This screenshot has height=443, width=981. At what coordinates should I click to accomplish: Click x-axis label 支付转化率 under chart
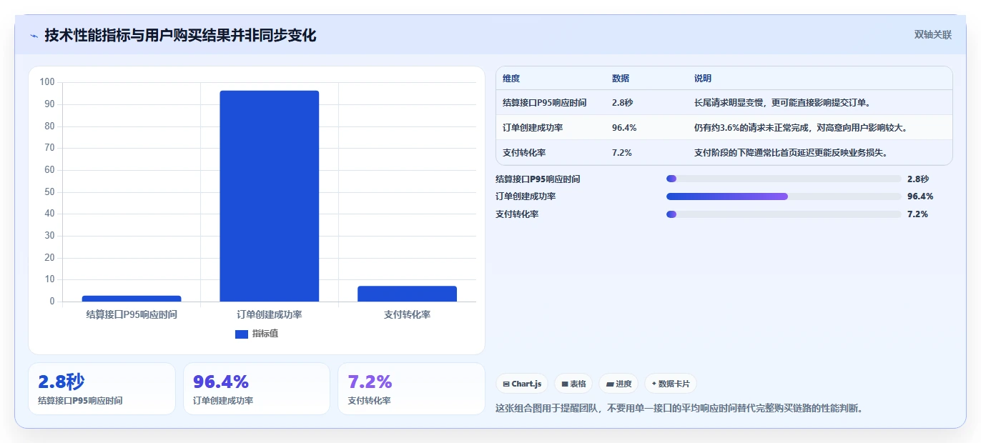(x=407, y=314)
